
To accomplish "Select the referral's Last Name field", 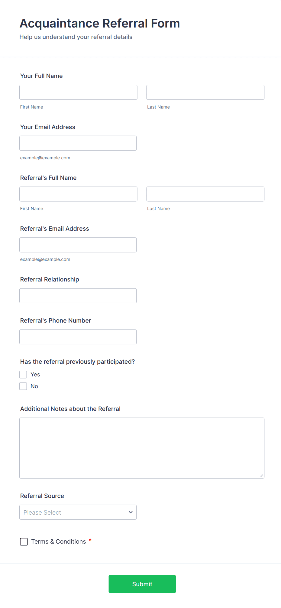I will click(205, 194).
